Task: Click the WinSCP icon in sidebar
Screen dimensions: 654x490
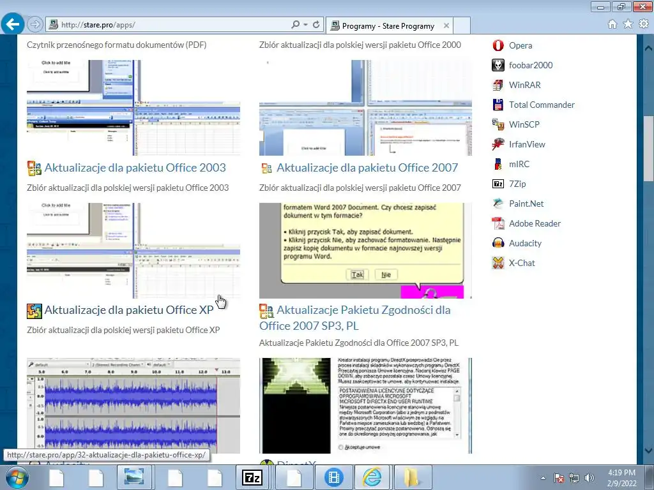Action: [x=498, y=124]
